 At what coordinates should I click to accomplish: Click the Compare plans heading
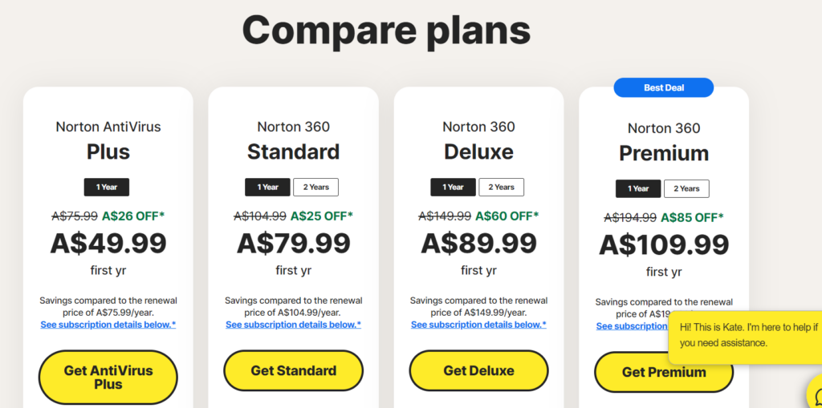(386, 30)
